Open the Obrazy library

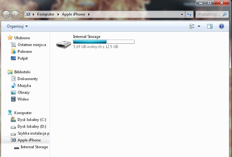click(x=24, y=92)
